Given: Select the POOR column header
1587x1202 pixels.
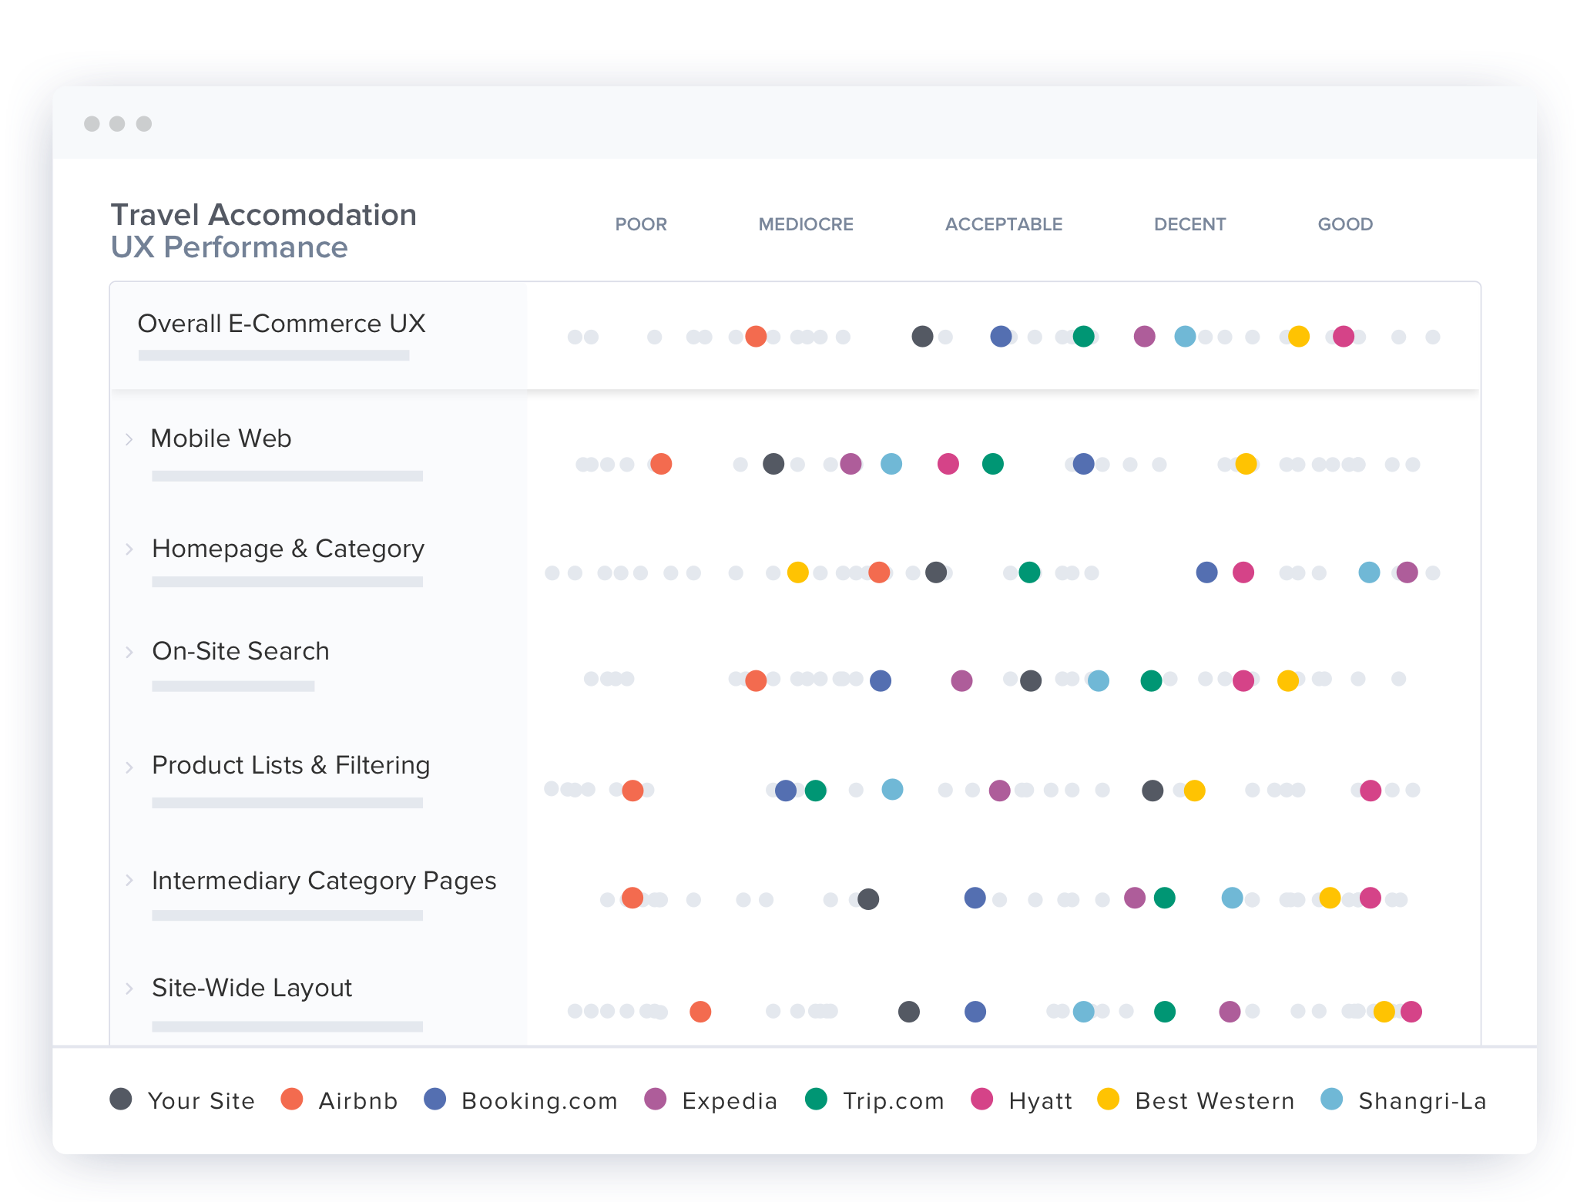Looking at the screenshot, I should (x=641, y=224).
